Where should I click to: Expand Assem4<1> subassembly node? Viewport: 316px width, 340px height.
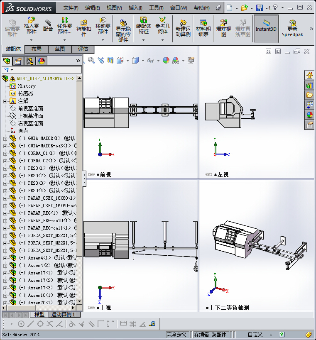click(5, 258)
